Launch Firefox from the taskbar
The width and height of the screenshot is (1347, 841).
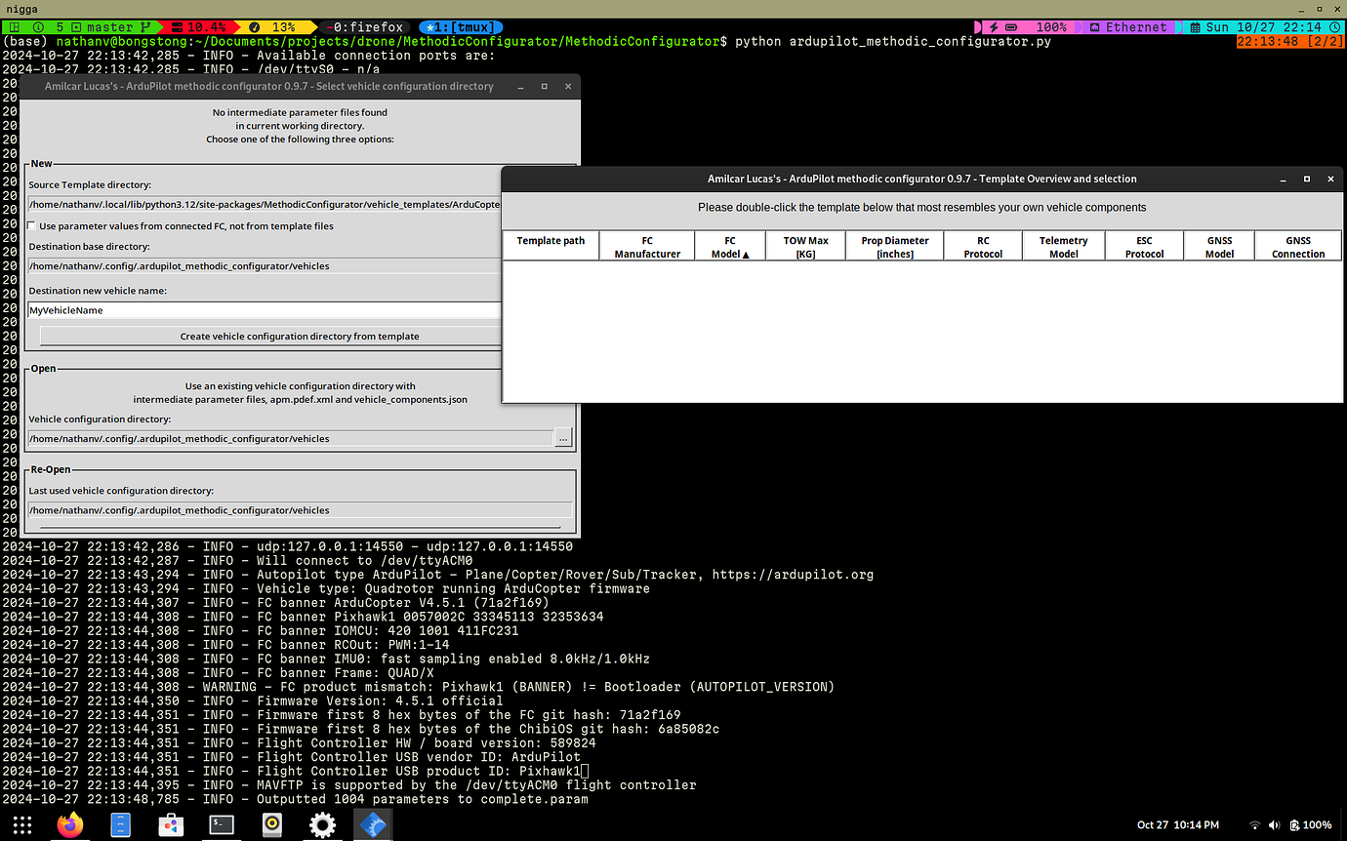coord(68,824)
